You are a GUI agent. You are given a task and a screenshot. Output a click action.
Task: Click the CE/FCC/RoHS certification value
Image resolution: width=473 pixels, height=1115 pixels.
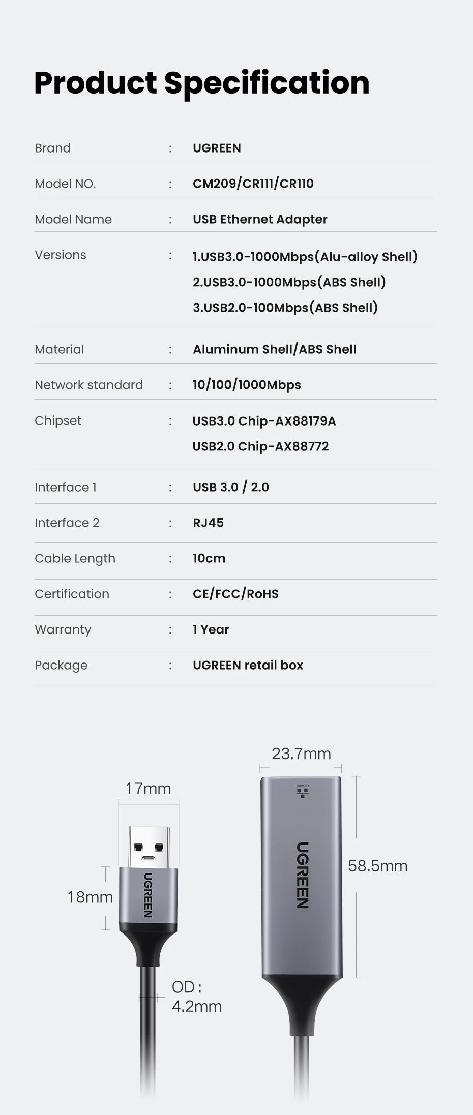tap(235, 594)
